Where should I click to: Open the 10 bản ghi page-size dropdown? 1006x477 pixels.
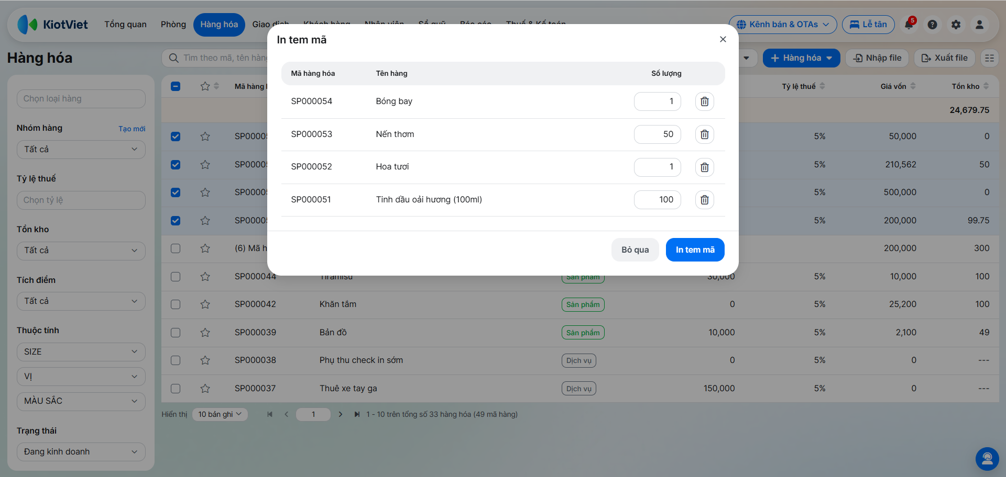pos(220,414)
